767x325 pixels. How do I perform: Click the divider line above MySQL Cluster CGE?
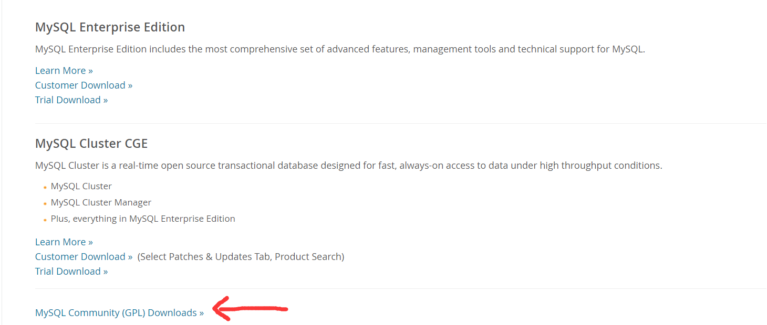click(400, 124)
